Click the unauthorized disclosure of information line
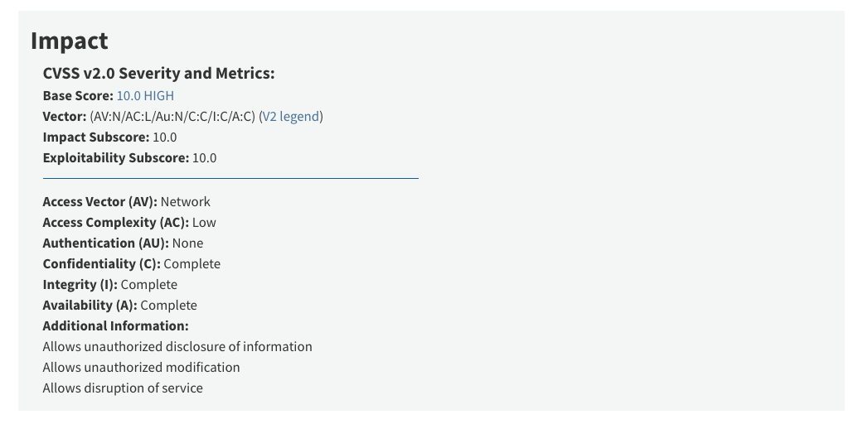The width and height of the screenshot is (858, 424). 177,347
